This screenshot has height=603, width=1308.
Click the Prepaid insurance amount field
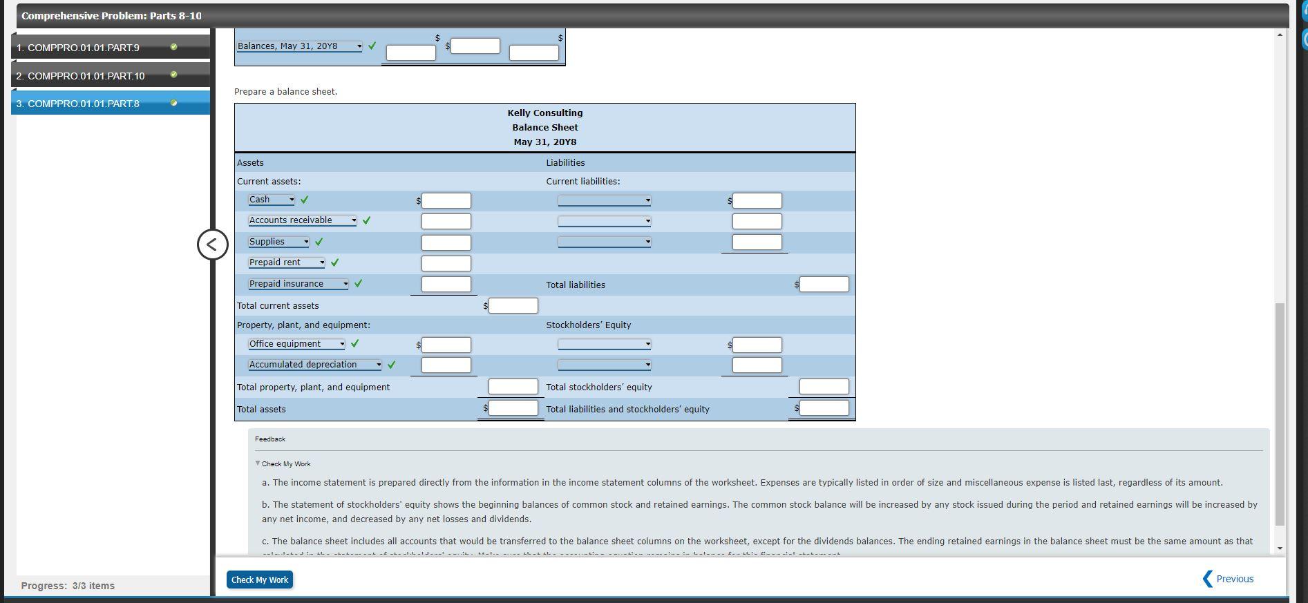coord(446,284)
